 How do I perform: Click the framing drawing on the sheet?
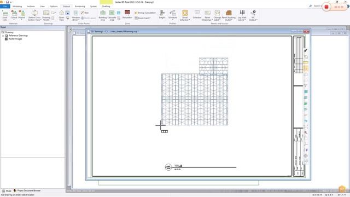195,91
